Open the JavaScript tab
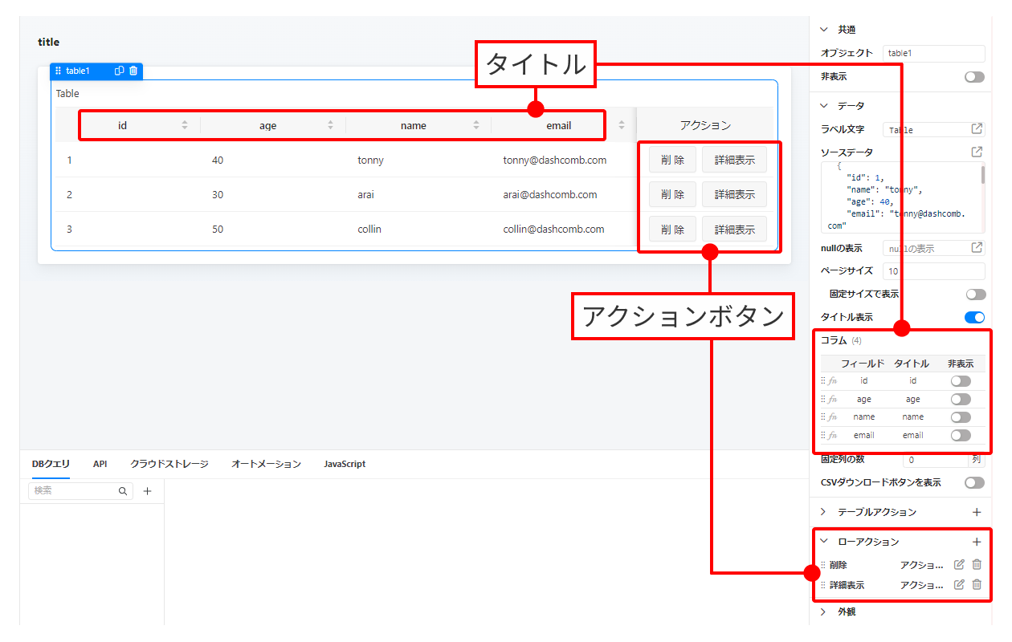 (x=345, y=464)
